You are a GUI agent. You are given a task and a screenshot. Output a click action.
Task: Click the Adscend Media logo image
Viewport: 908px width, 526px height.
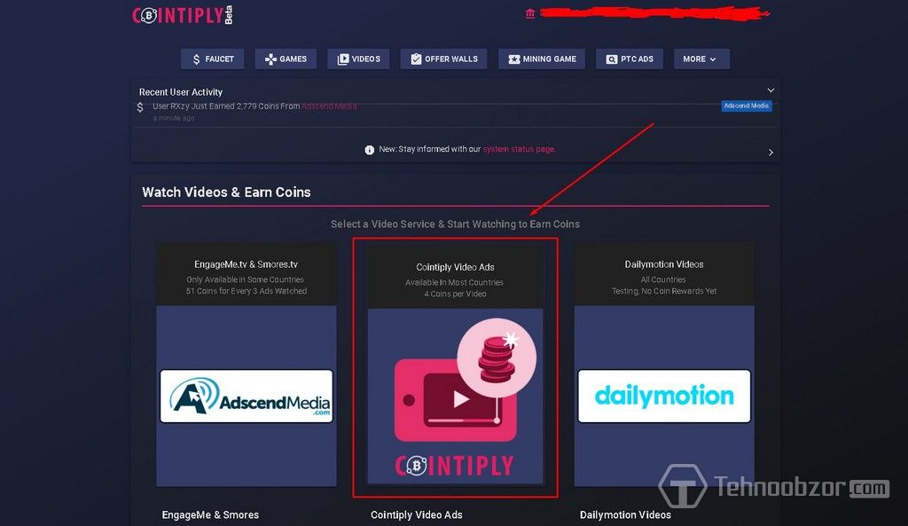coord(247,396)
